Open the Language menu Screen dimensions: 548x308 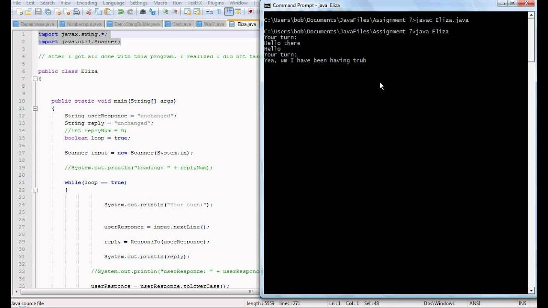pyautogui.click(x=114, y=3)
